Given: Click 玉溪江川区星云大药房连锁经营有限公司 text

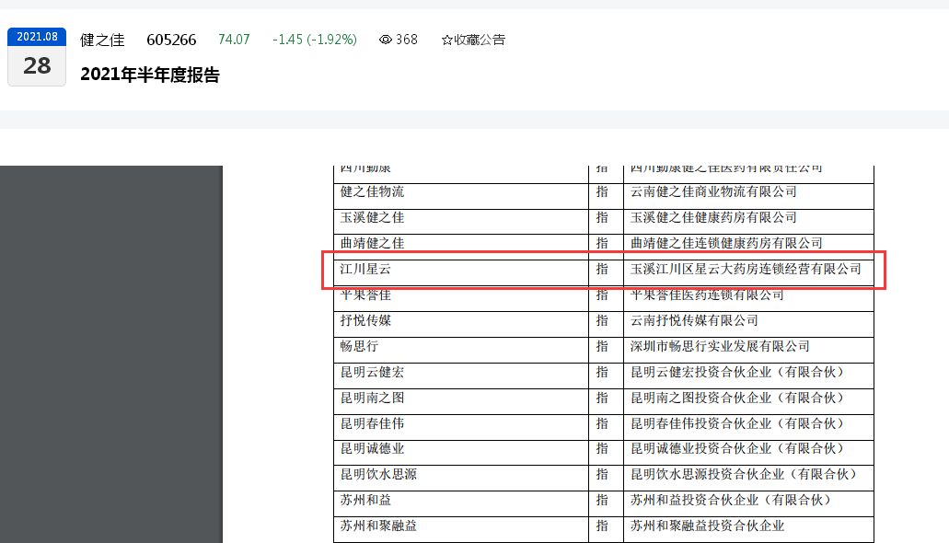Looking at the screenshot, I should pyautogui.click(x=746, y=270).
